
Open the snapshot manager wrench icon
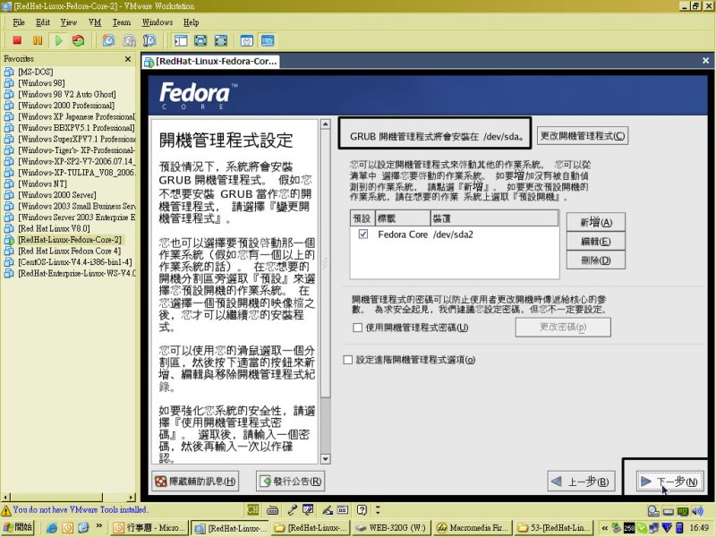149,40
